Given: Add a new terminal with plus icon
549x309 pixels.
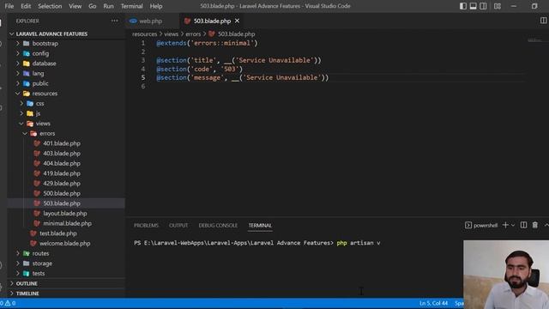Looking at the screenshot, I should pos(505,225).
